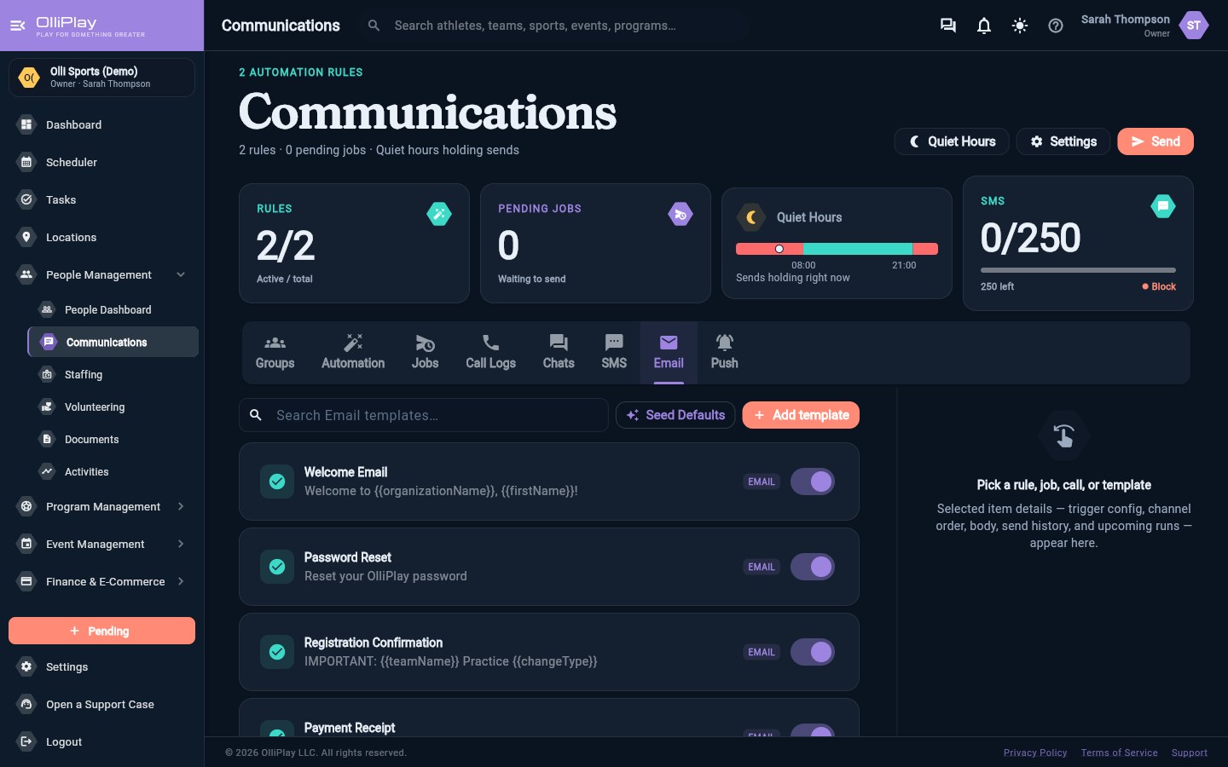Select Communications in the sidebar

click(113, 342)
